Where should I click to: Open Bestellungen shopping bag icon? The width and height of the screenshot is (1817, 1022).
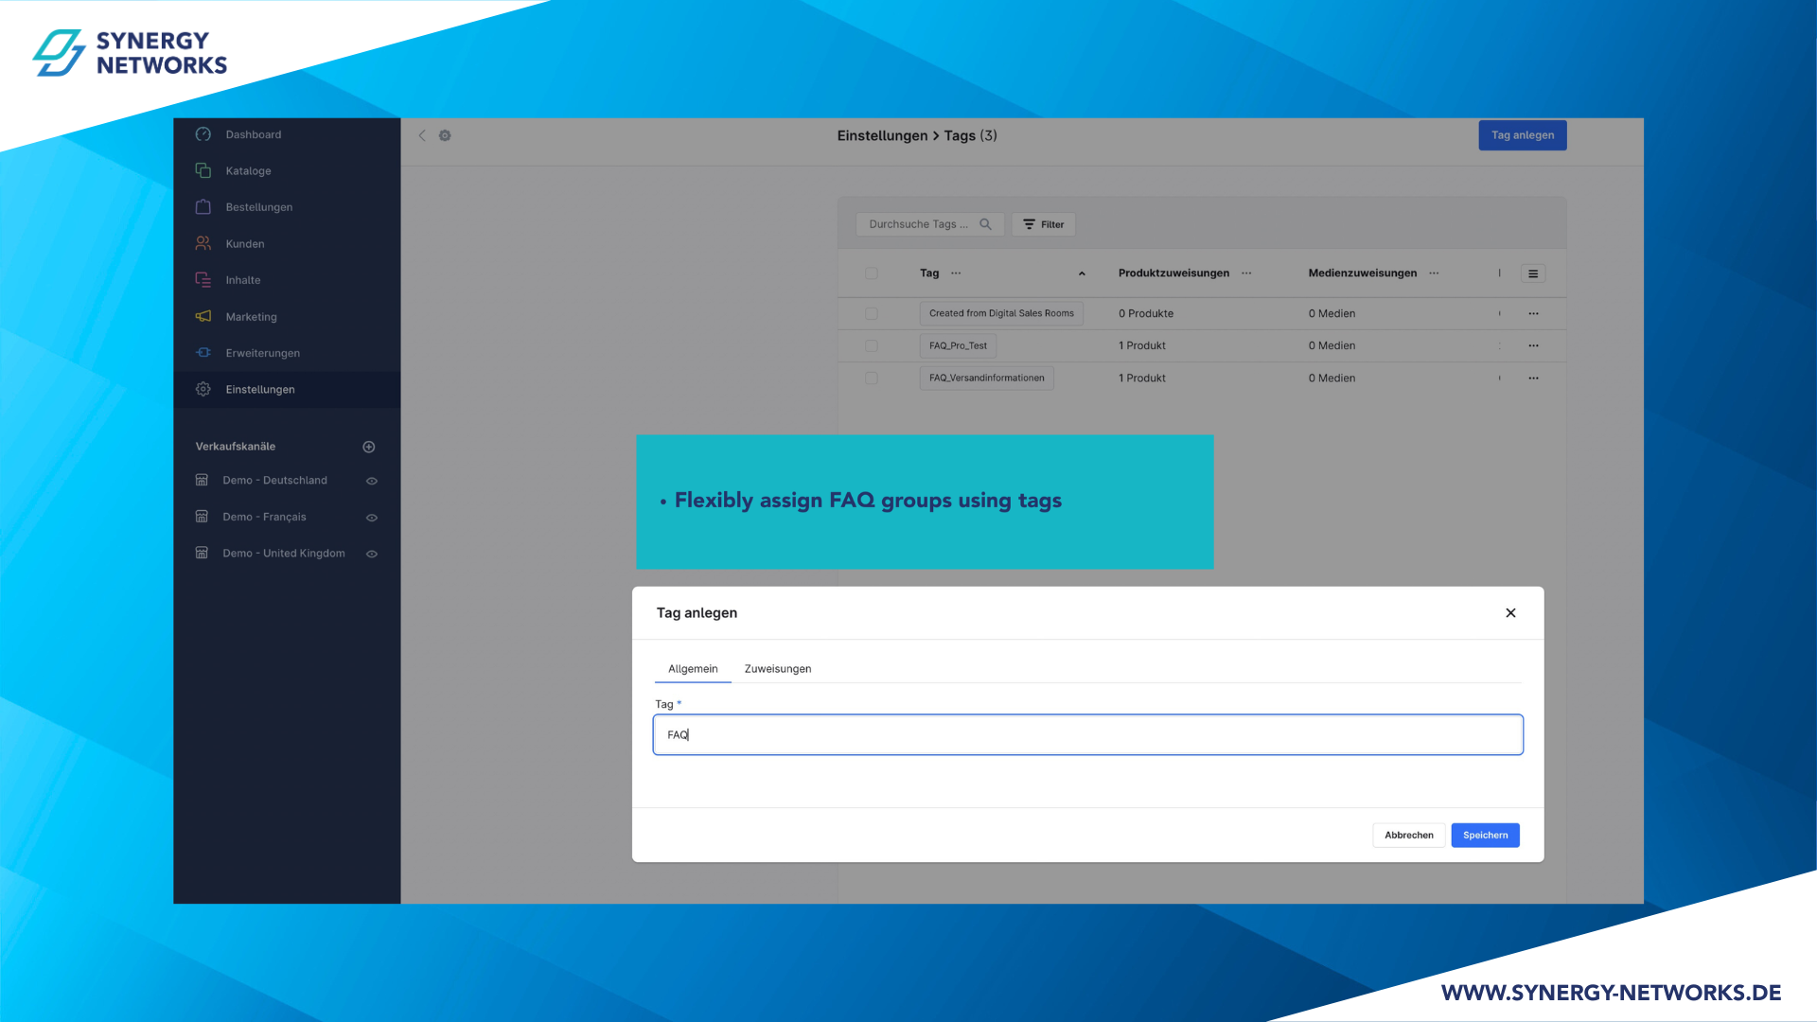(203, 206)
